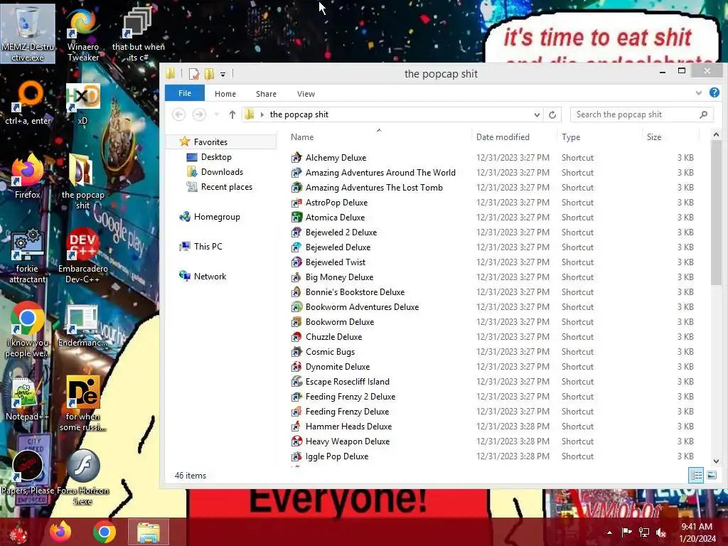Open the Explorer Help icon
Screen dimensions: 728x546
pos(714,93)
